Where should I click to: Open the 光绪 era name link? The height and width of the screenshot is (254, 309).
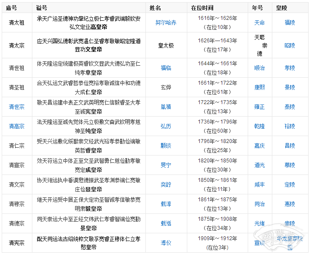coord(259,223)
